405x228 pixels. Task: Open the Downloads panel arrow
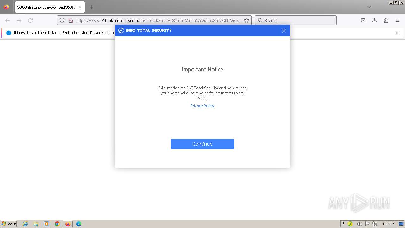(x=375, y=20)
